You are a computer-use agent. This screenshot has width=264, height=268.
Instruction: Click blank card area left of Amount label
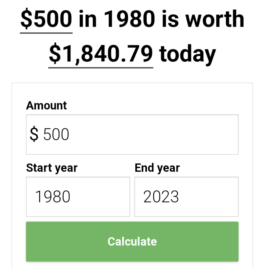[x=19, y=105]
